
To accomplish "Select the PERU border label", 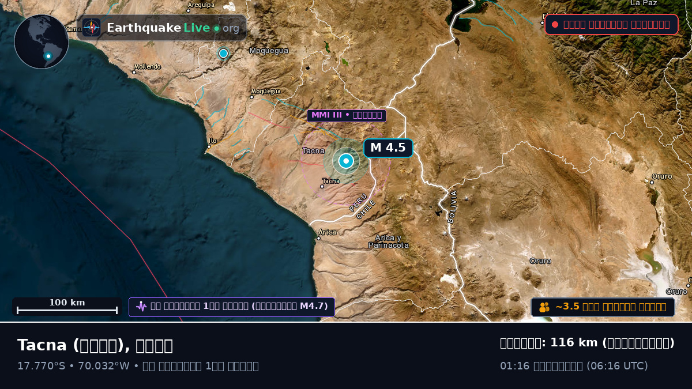I will tap(358, 202).
